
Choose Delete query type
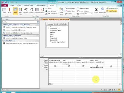point(42,10)
